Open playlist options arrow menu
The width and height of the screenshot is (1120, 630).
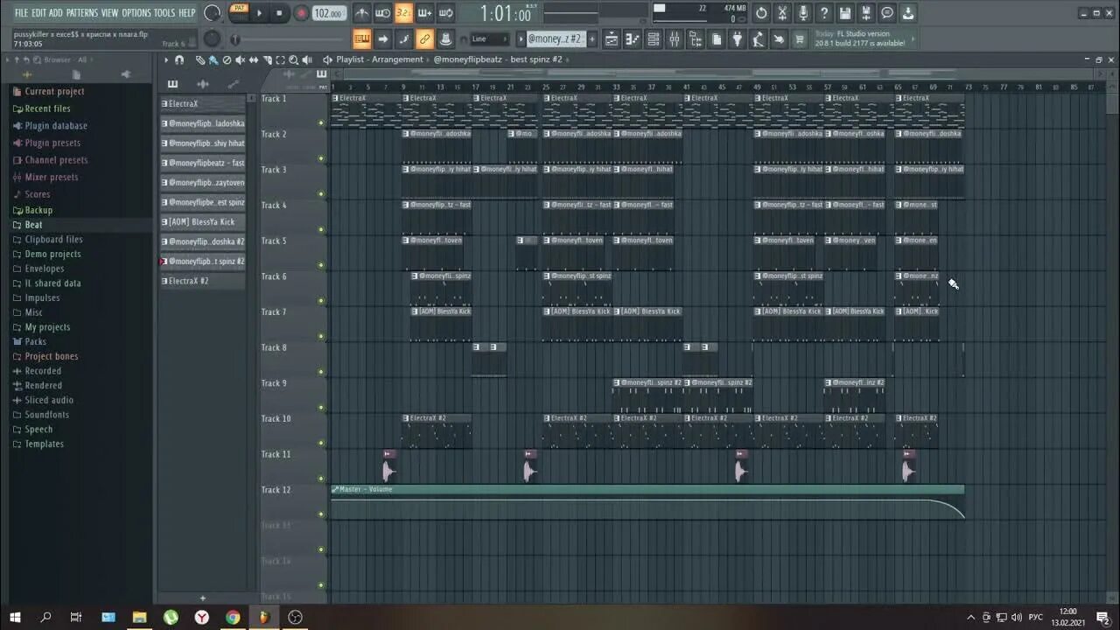[x=165, y=59]
